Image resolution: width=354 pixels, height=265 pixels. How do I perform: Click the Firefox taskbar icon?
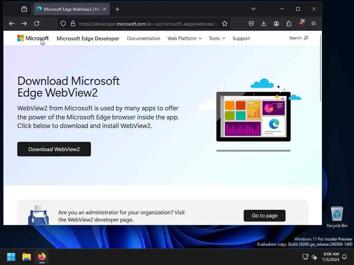click(x=42, y=257)
